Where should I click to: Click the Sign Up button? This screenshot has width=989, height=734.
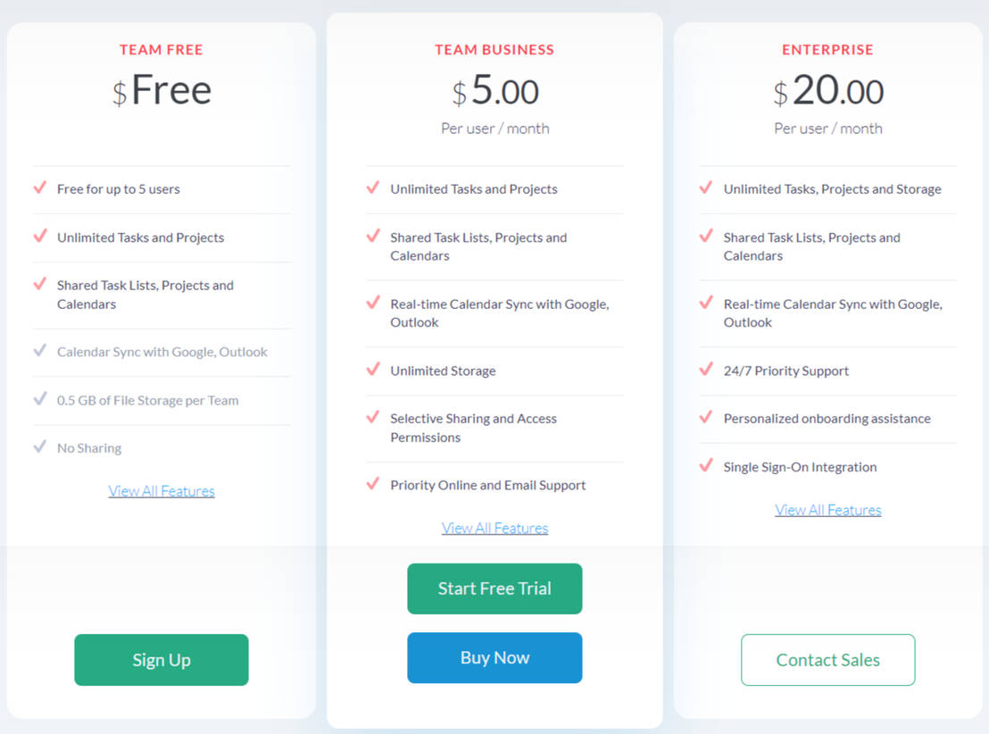pyautogui.click(x=161, y=660)
